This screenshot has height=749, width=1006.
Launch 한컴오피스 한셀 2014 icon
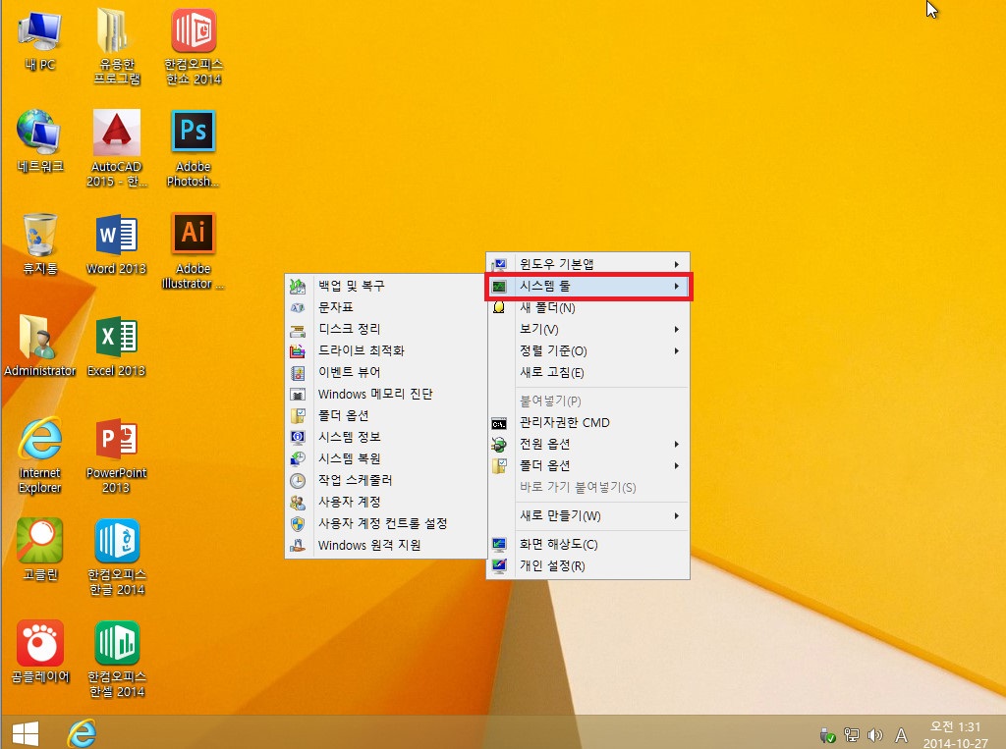click(x=116, y=659)
